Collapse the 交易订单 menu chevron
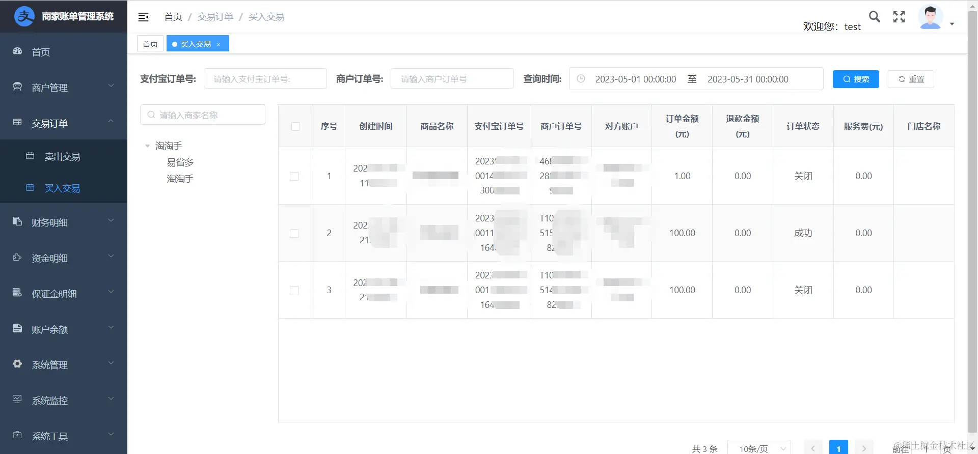This screenshot has width=978, height=454. click(x=111, y=122)
